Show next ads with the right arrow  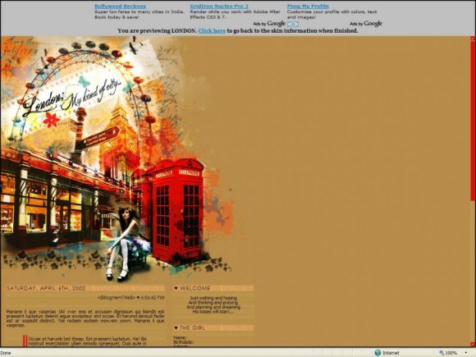coord(295,24)
